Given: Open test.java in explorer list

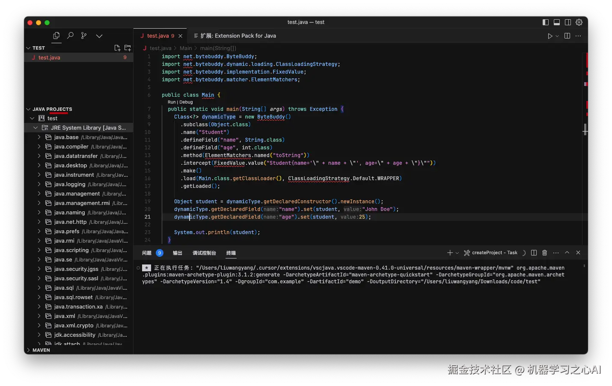Looking at the screenshot, I should point(79,57).
